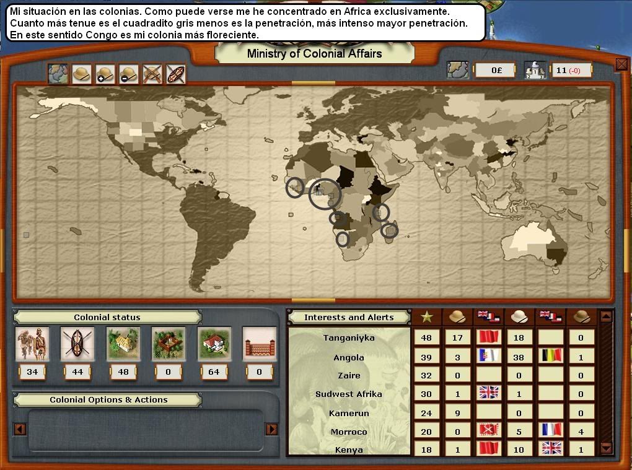Image resolution: width=632 pixels, height=470 pixels.
Task: Go to previous colonial option with the left arrow
Action: [x=20, y=429]
